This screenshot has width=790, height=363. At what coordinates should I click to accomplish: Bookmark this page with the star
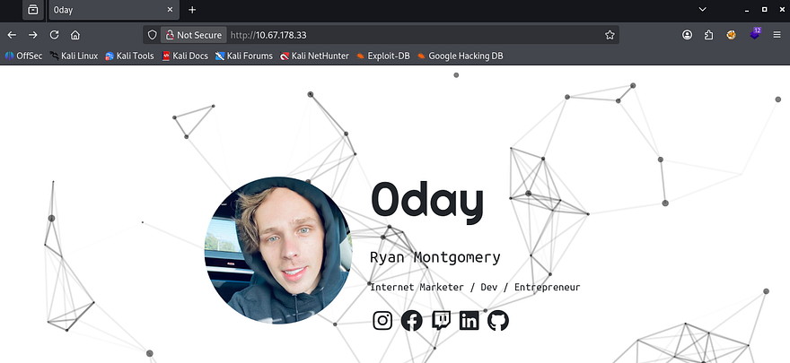click(610, 35)
